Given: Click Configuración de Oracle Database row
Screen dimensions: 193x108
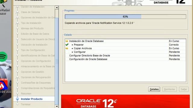Looking at the screenshot, I should pos(125,59).
